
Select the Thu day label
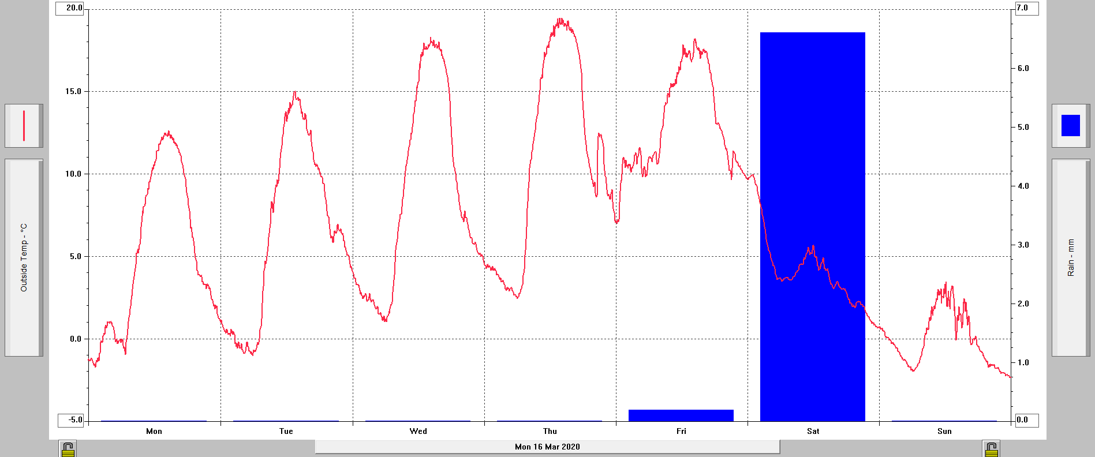click(550, 431)
